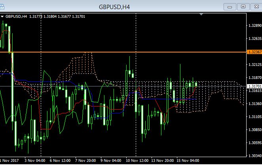Click the 1.30340 price scale value
Screen dimensions: 262x165
click(x=255, y=156)
